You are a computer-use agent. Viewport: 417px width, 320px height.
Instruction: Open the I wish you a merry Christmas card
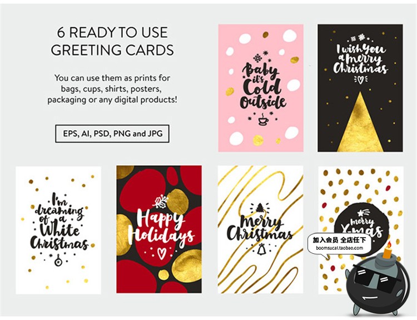tap(360, 88)
